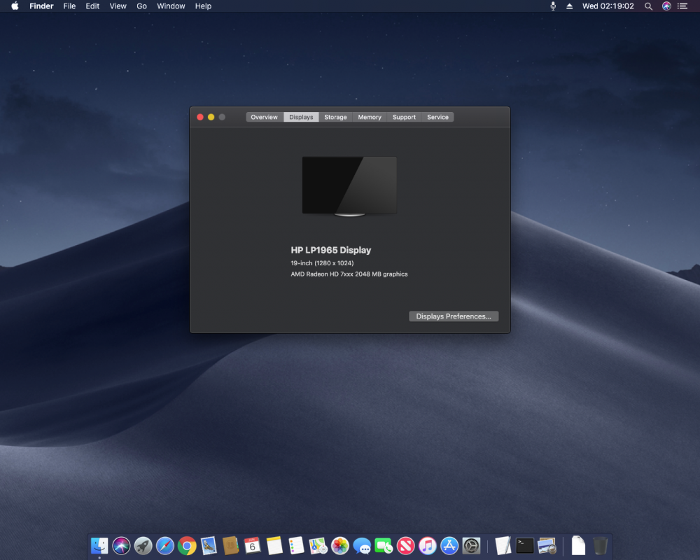The height and width of the screenshot is (560, 700).
Task: Open the Edit menu
Action: pyautogui.click(x=92, y=6)
